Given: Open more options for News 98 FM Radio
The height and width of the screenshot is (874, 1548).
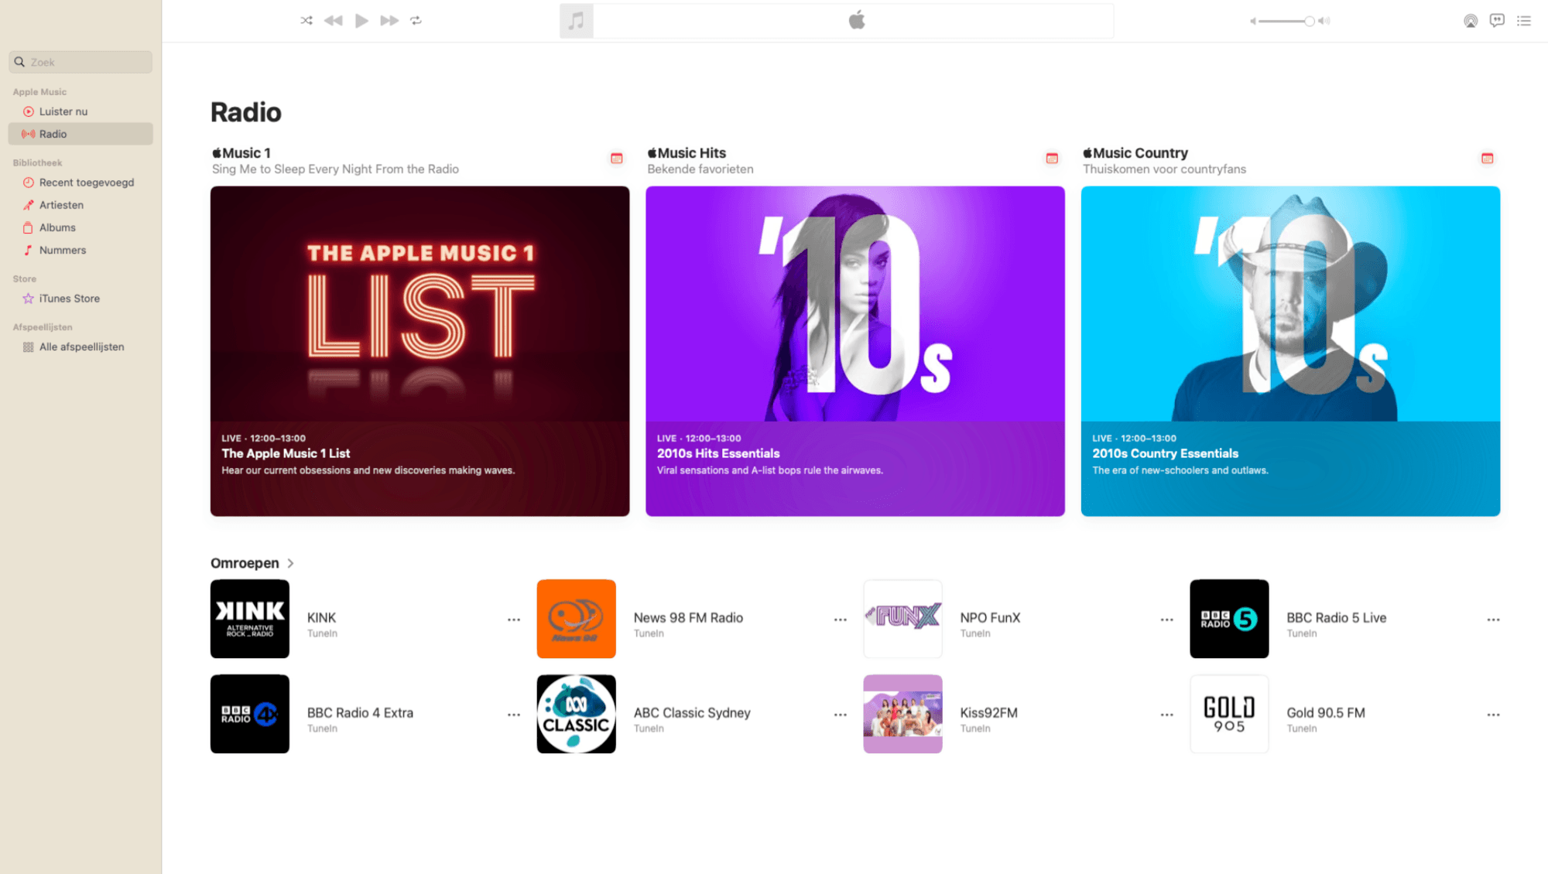Looking at the screenshot, I should click(841, 620).
